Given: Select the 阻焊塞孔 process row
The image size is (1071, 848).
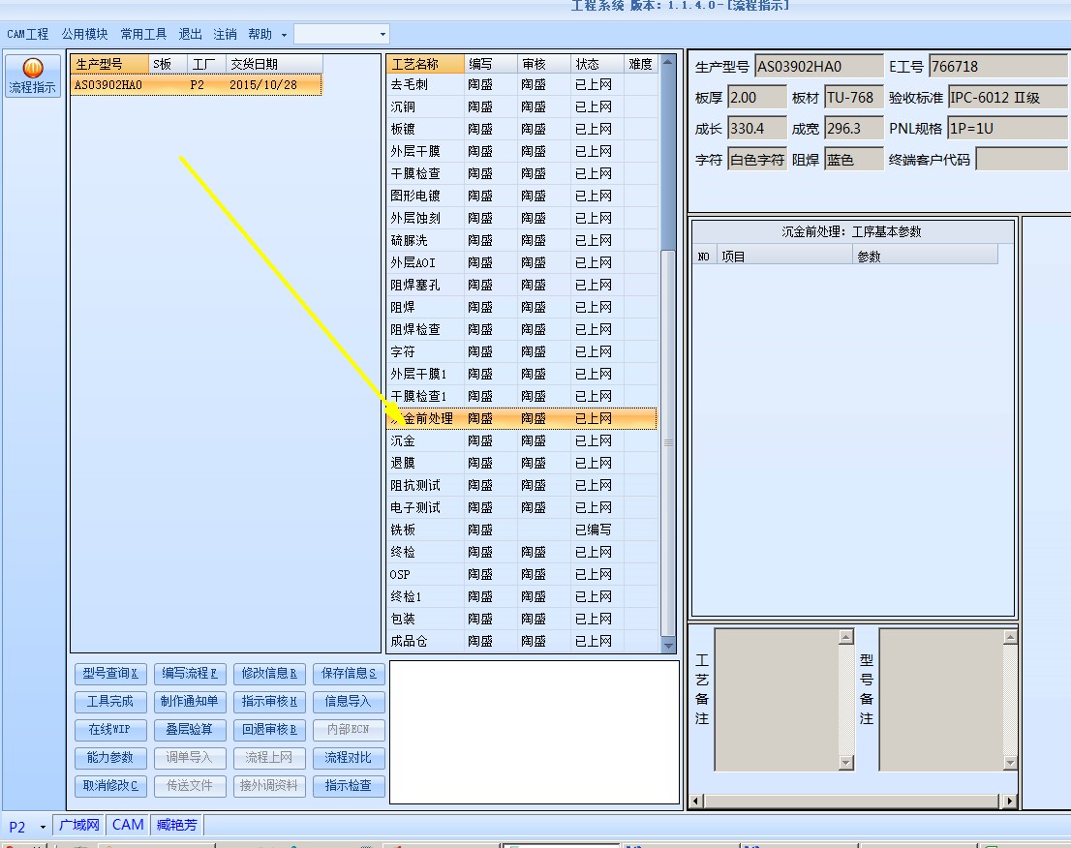Looking at the screenshot, I should [522, 286].
